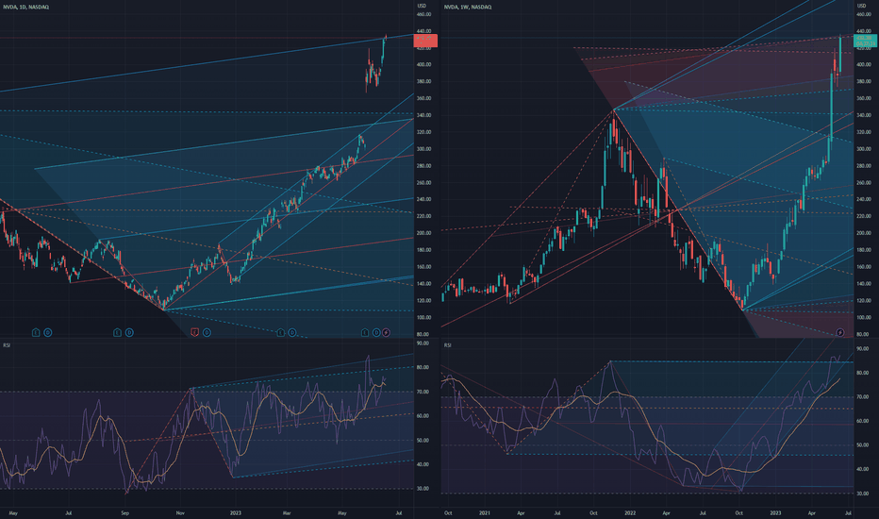Click the RSI indicator label under the daily chart
This screenshot has height=519, width=879.
pos(7,344)
